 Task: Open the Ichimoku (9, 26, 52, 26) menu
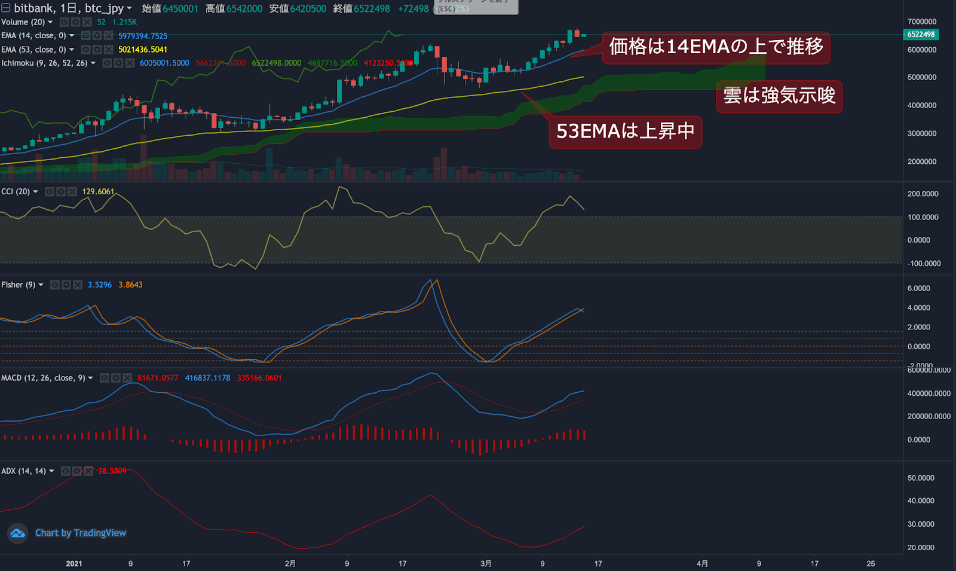pos(94,63)
